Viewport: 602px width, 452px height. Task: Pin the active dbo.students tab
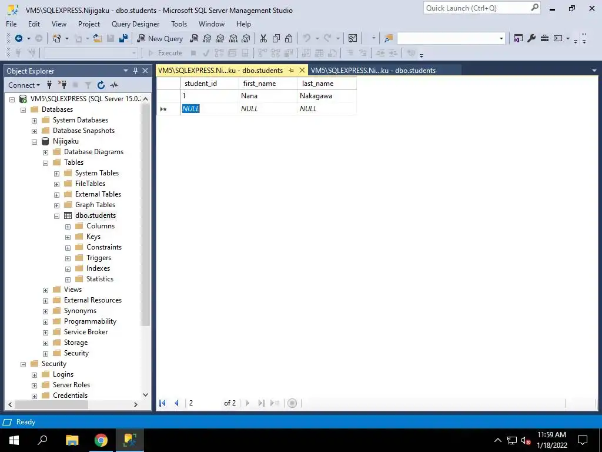[291, 71]
